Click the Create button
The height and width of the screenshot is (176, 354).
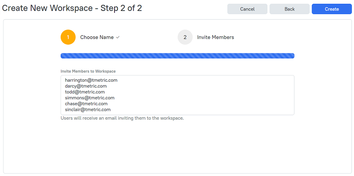[332, 9]
